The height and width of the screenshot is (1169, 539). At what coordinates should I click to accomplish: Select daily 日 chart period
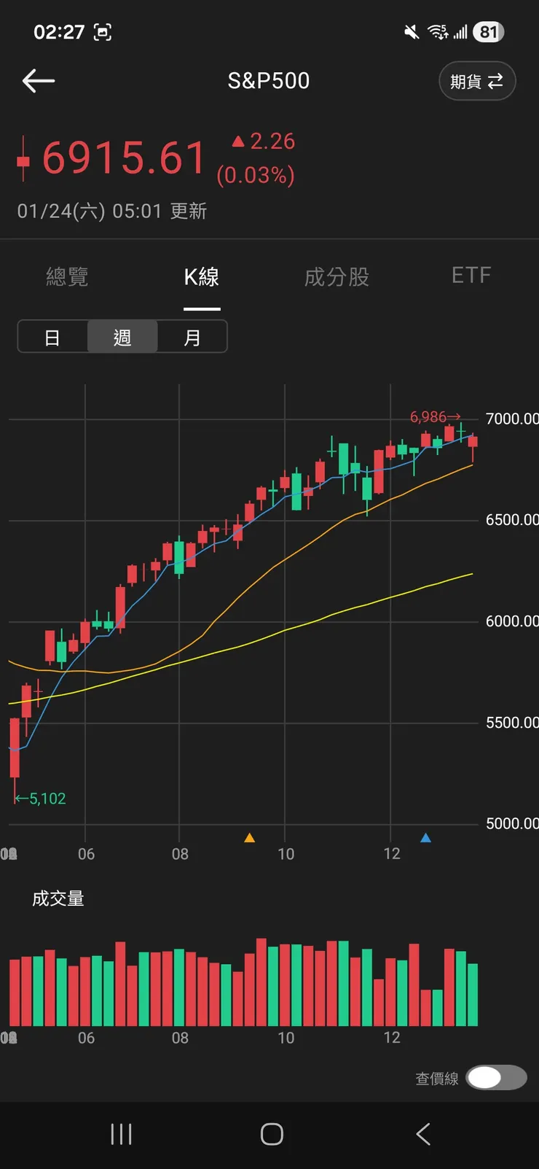[x=52, y=338]
